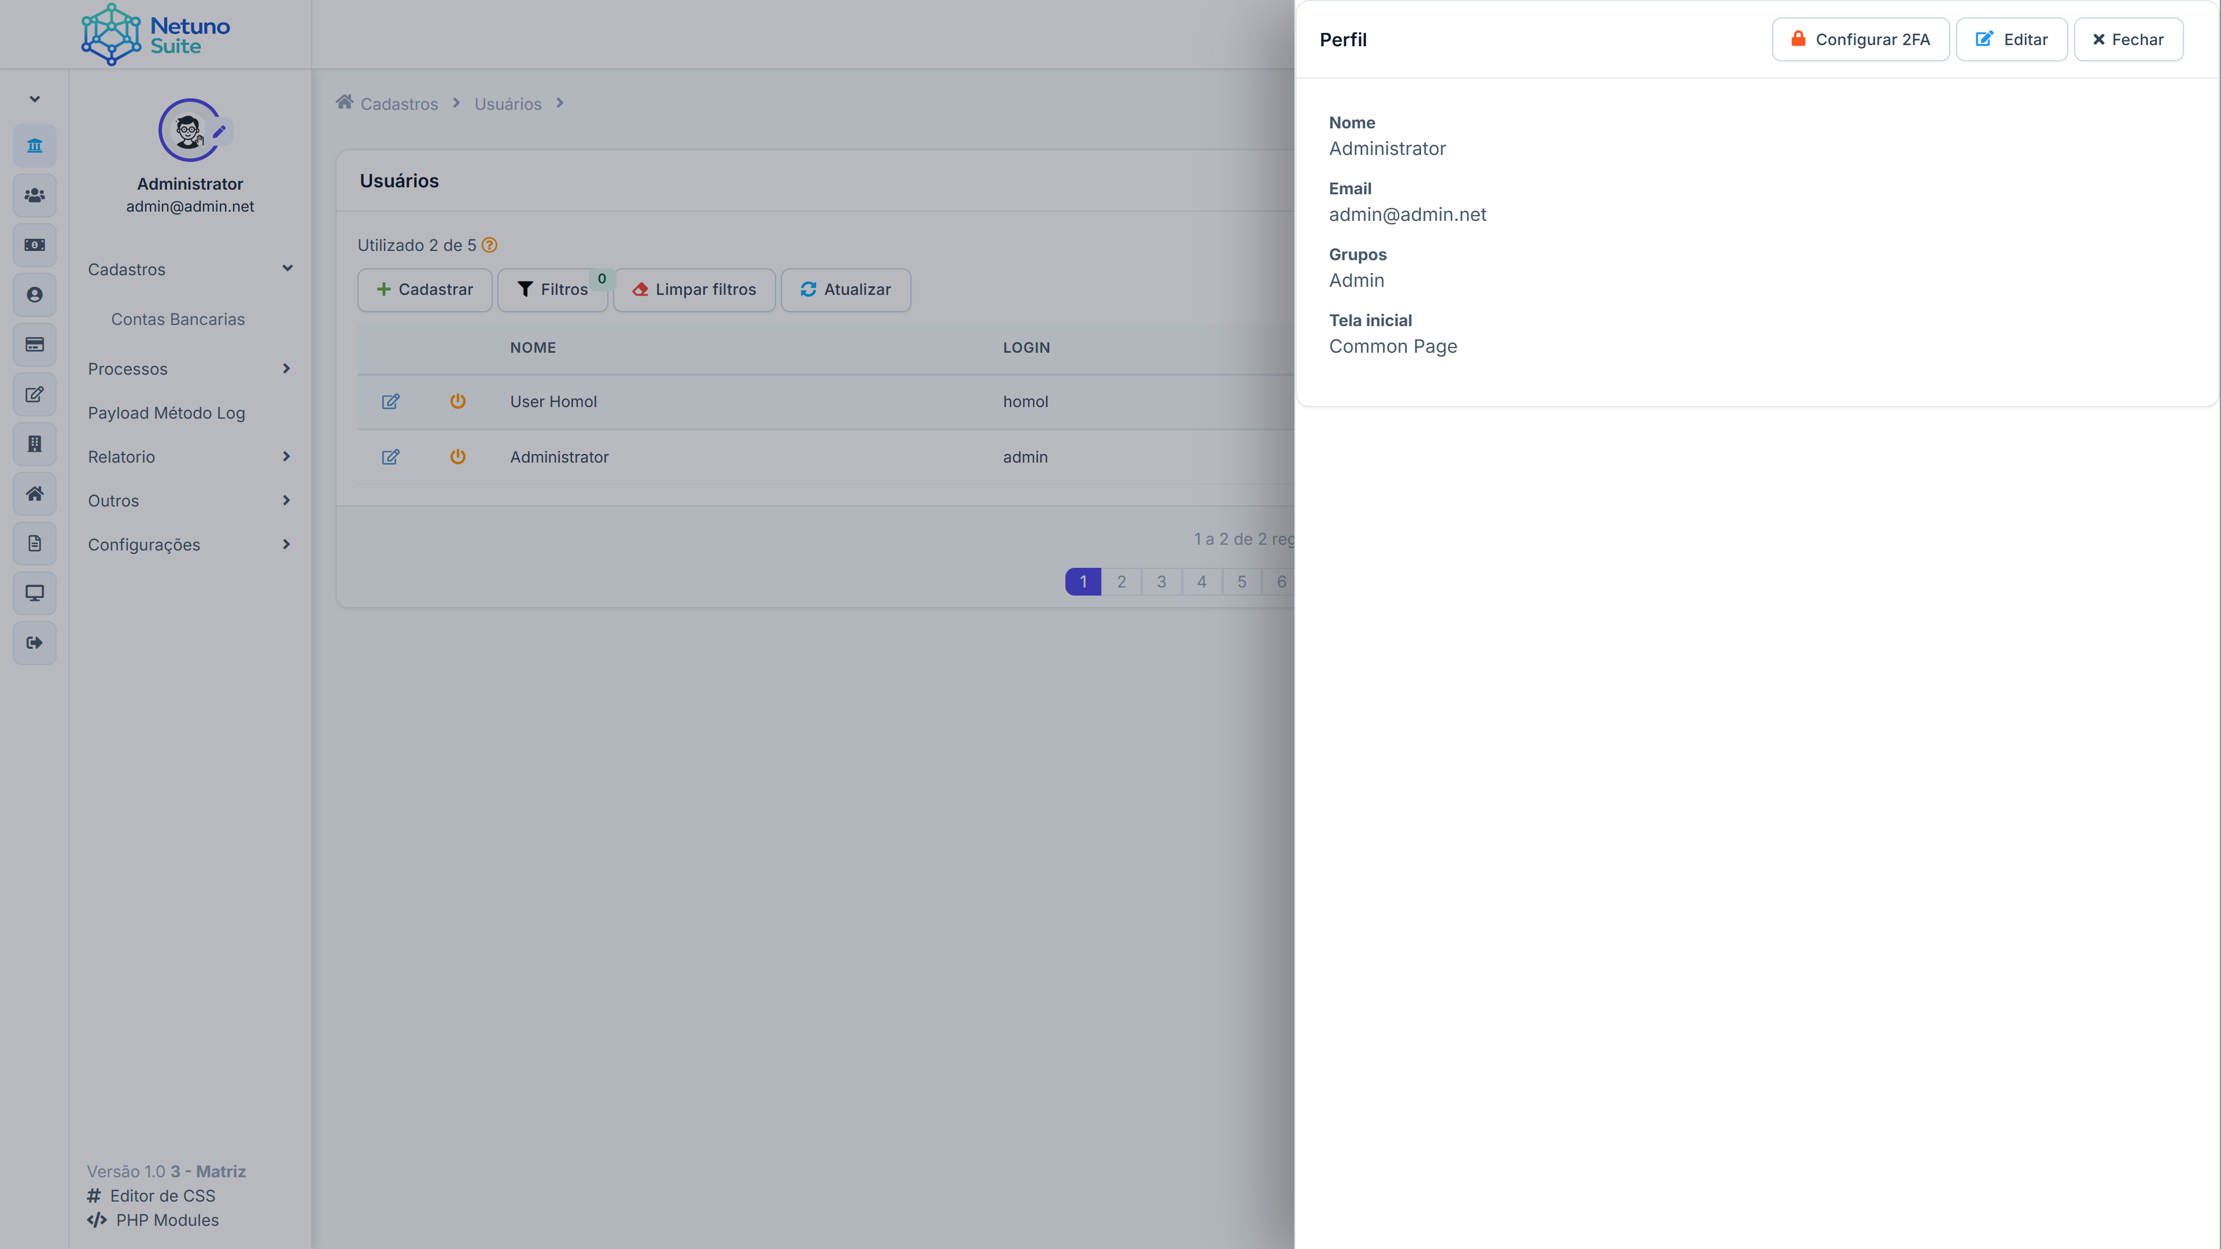Viewport: 2221px width, 1249px height.
Task: Close the Perfil panel with Fechar
Action: coord(2128,40)
